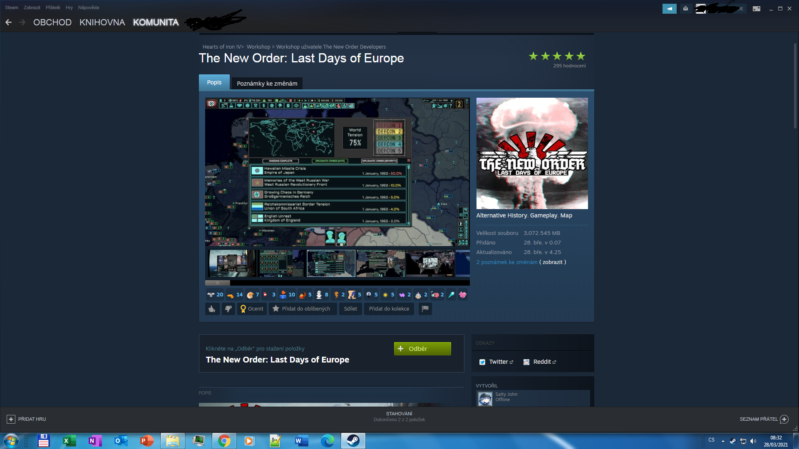Viewport: 799px width, 449px height.
Task: Click the thumbnail strip scrollbar handle
Action: 218,283
